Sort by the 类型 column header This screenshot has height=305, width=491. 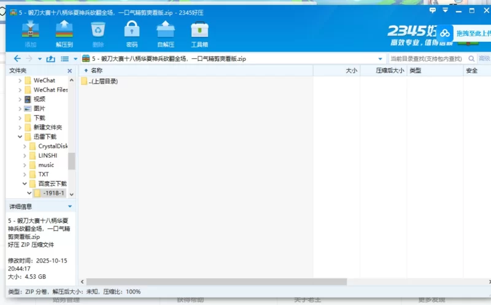coord(416,71)
